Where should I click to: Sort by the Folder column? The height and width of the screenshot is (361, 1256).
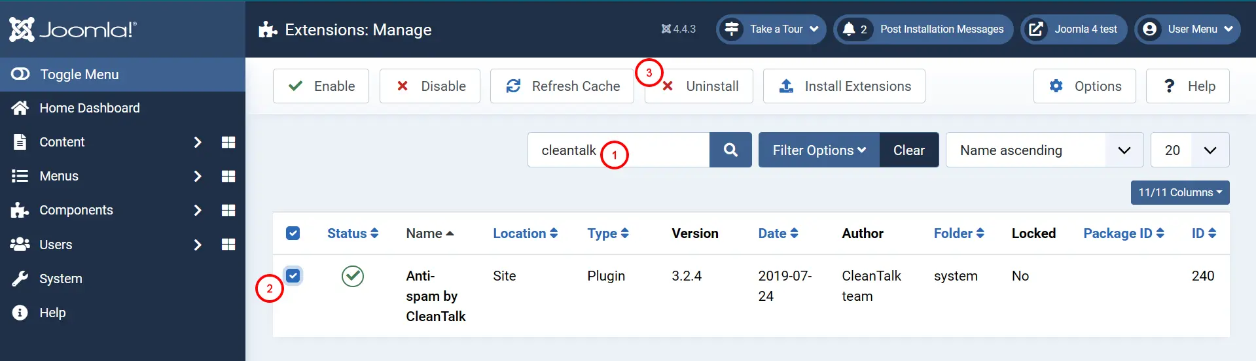pyautogui.click(x=959, y=233)
